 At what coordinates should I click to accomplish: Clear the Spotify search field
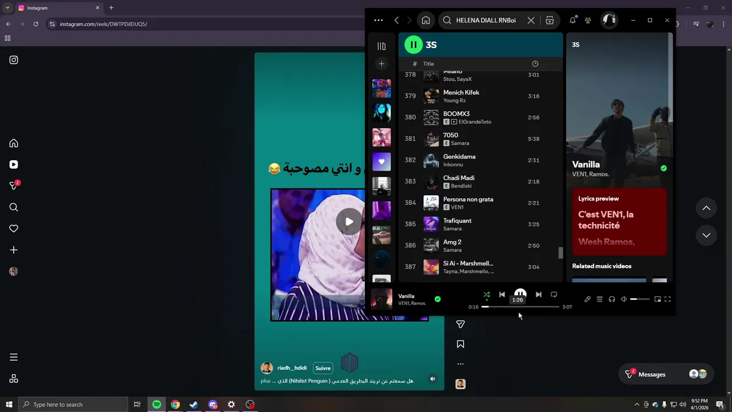[x=531, y=20]
